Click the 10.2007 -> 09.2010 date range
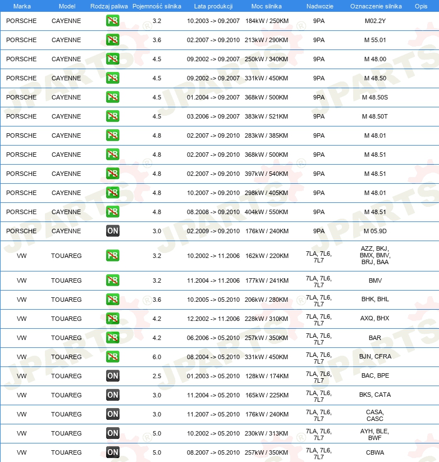 click(213, 193)
